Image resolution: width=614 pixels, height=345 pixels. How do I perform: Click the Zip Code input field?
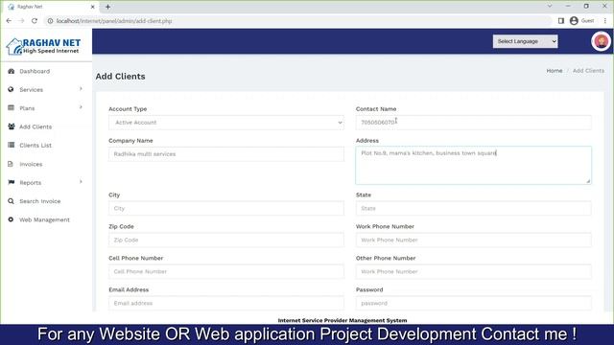pyautogui.click(x=226, y=240)
